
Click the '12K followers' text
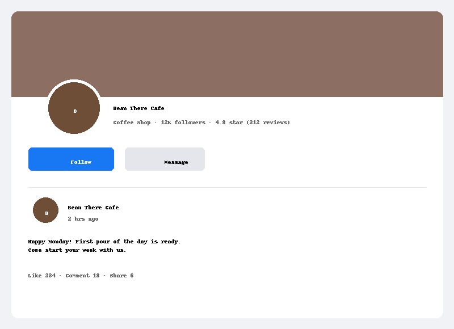tap(183, 123)
